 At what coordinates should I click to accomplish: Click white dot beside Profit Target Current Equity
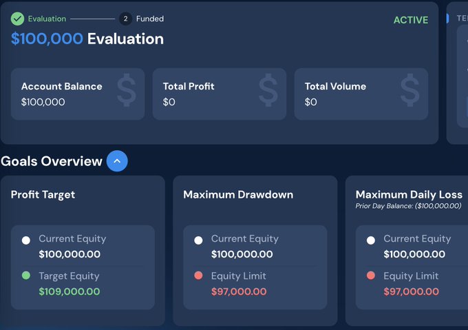point(26,240)
